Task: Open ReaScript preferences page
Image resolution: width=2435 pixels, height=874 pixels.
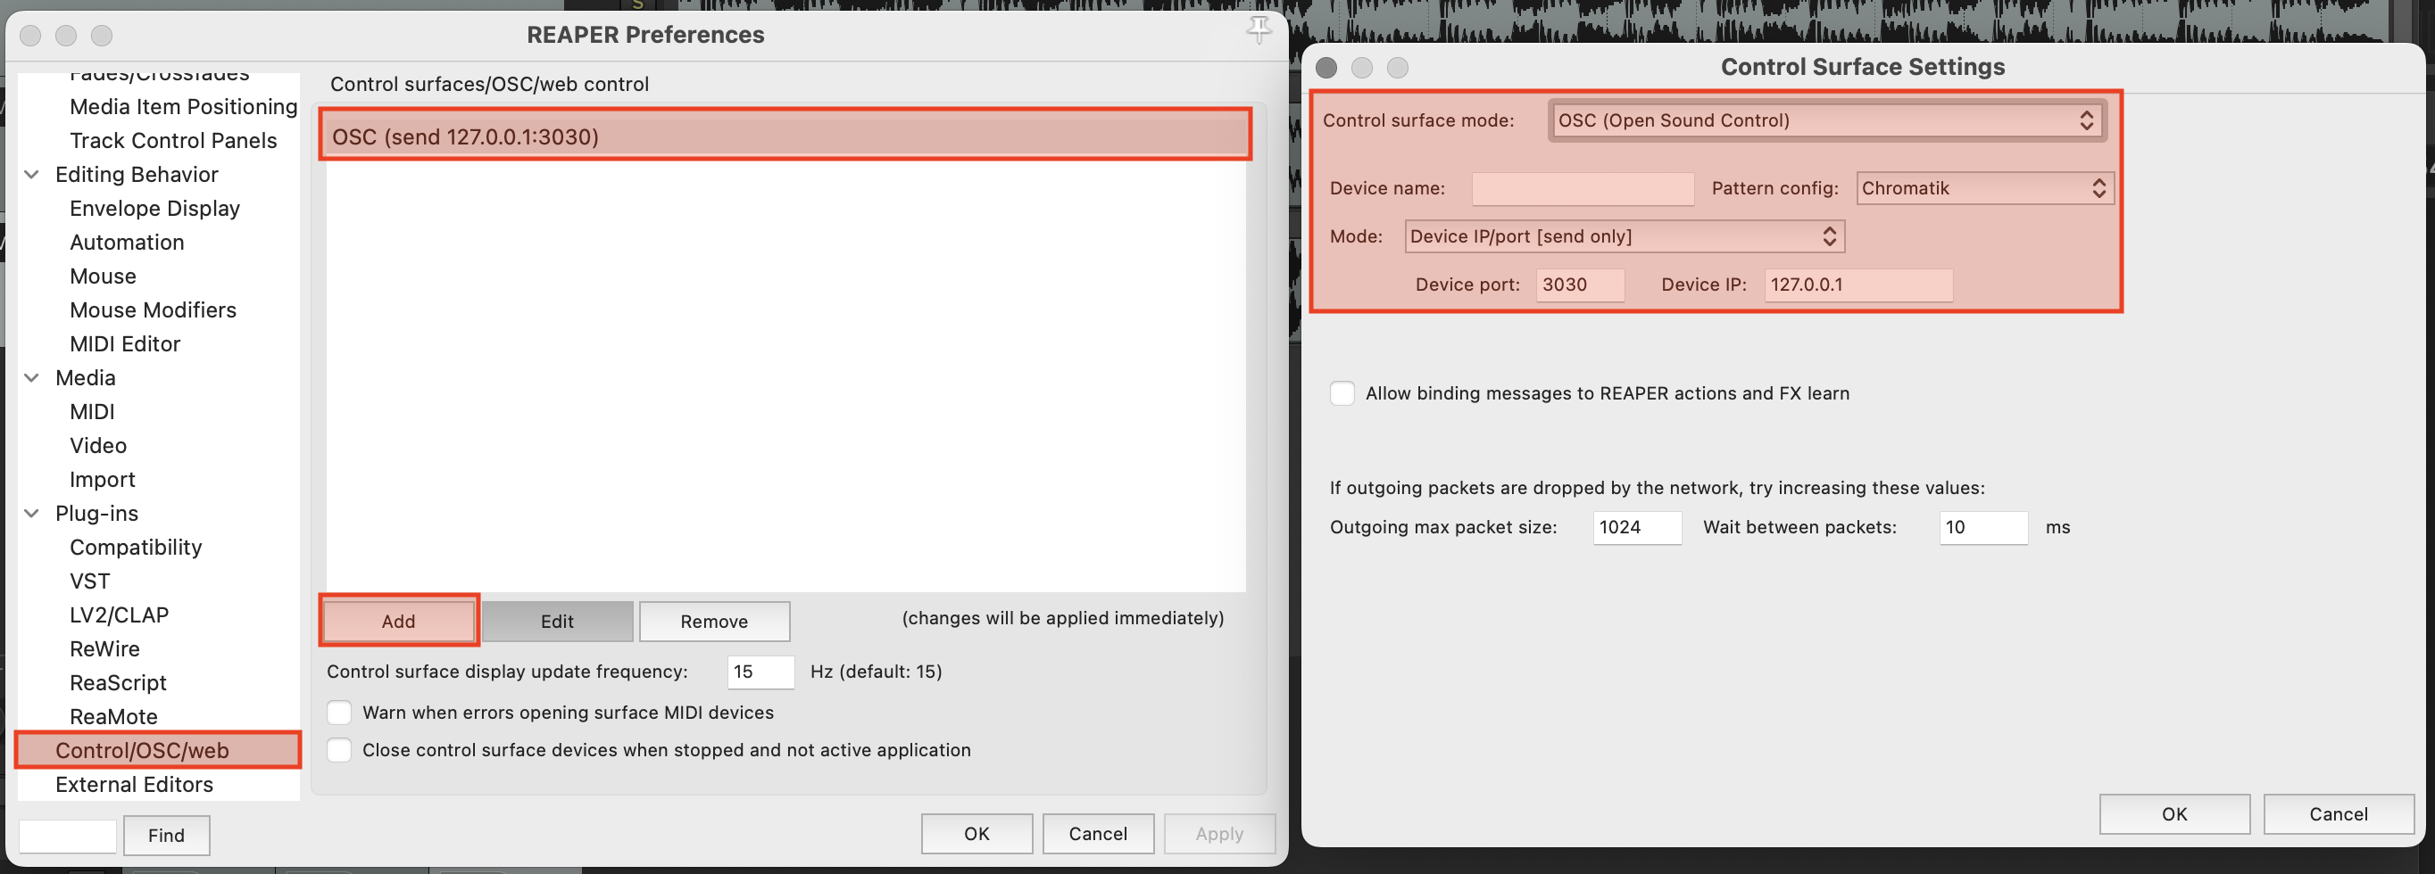Action: pos(117,683)
